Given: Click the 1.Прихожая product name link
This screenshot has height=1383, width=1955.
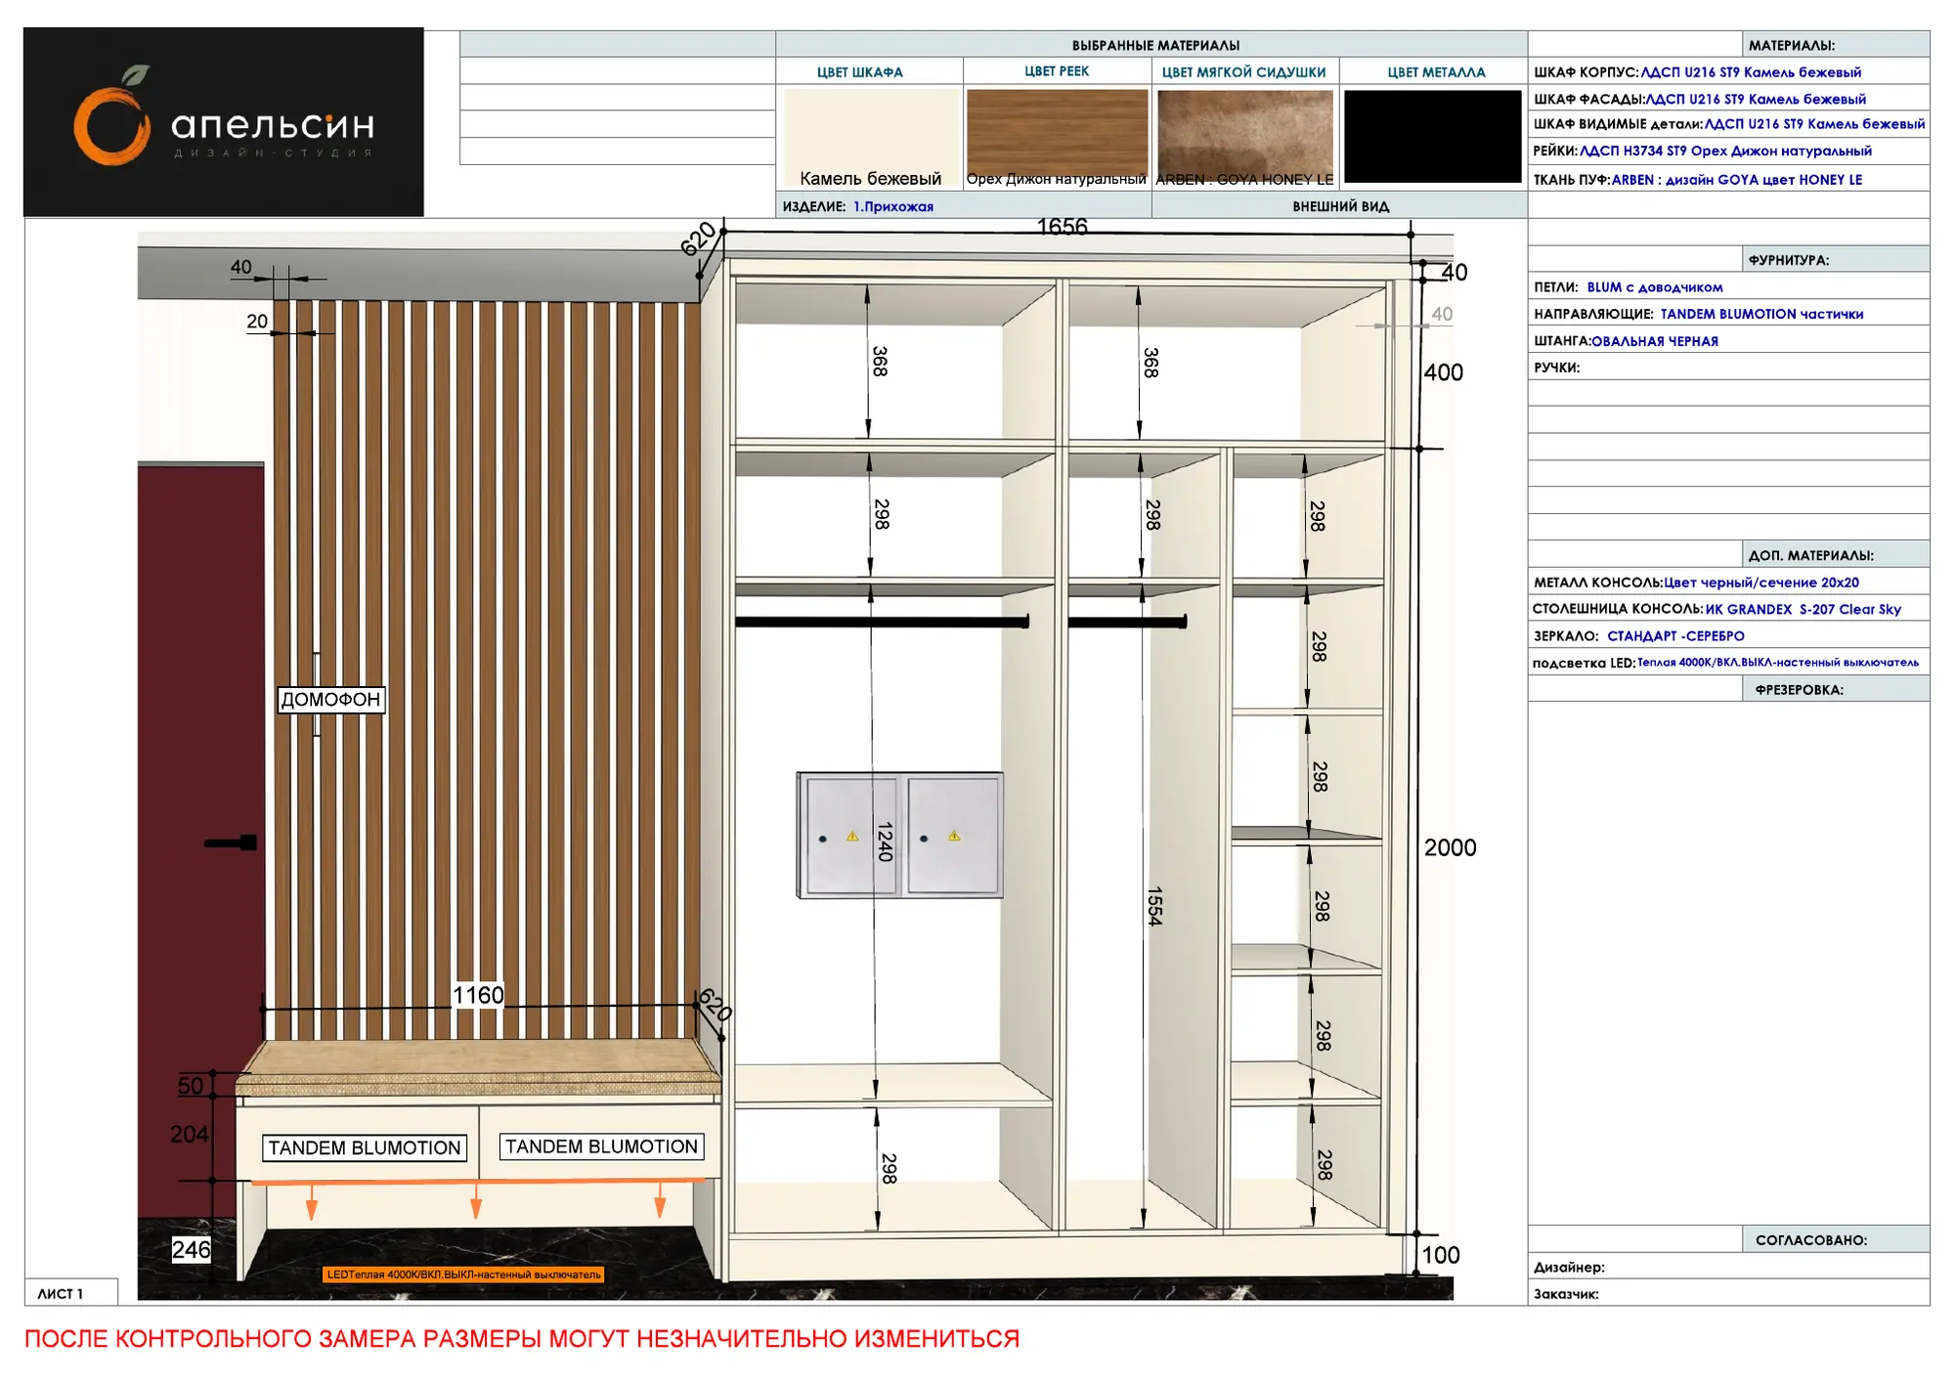Looking at the screenshot, I should 893,206.
